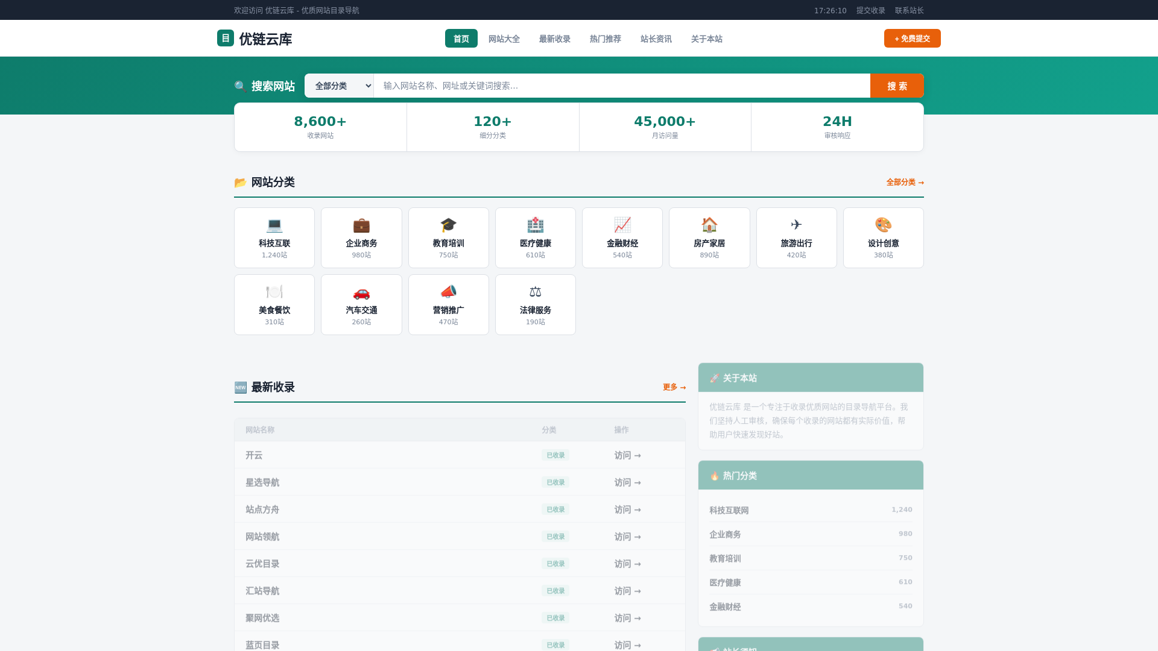
Task: Open the 星选导航 site name
Action: coord(262,482)
